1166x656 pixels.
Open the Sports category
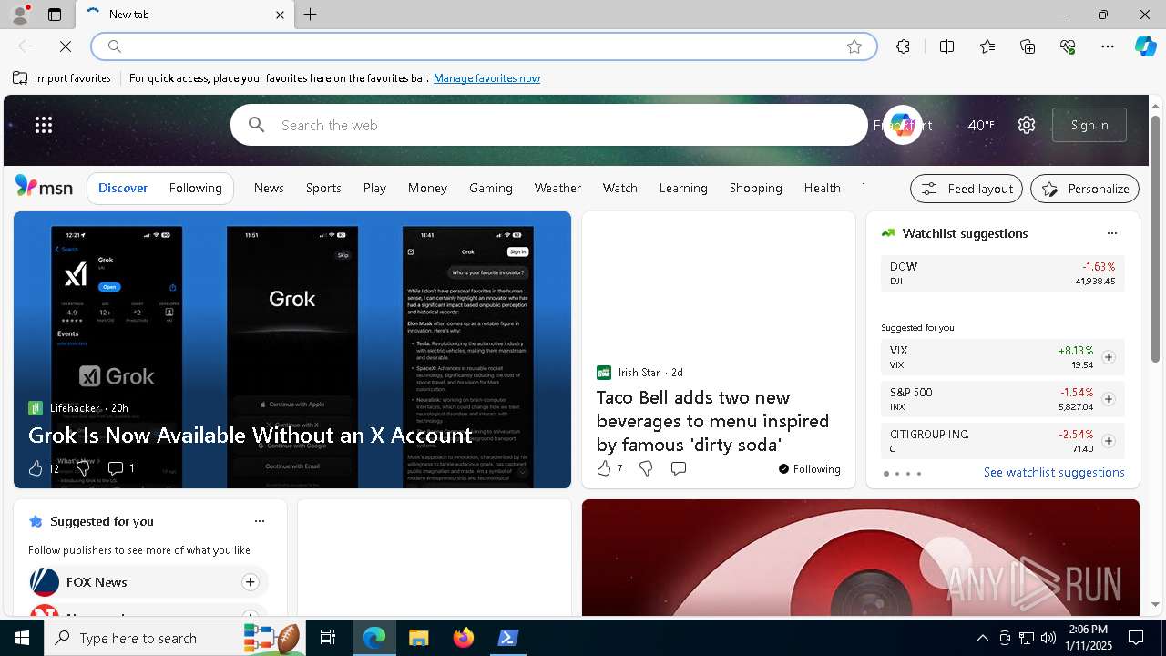point(323,188)
